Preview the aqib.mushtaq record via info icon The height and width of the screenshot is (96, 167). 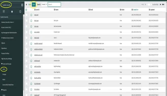(x=31, y=67)
